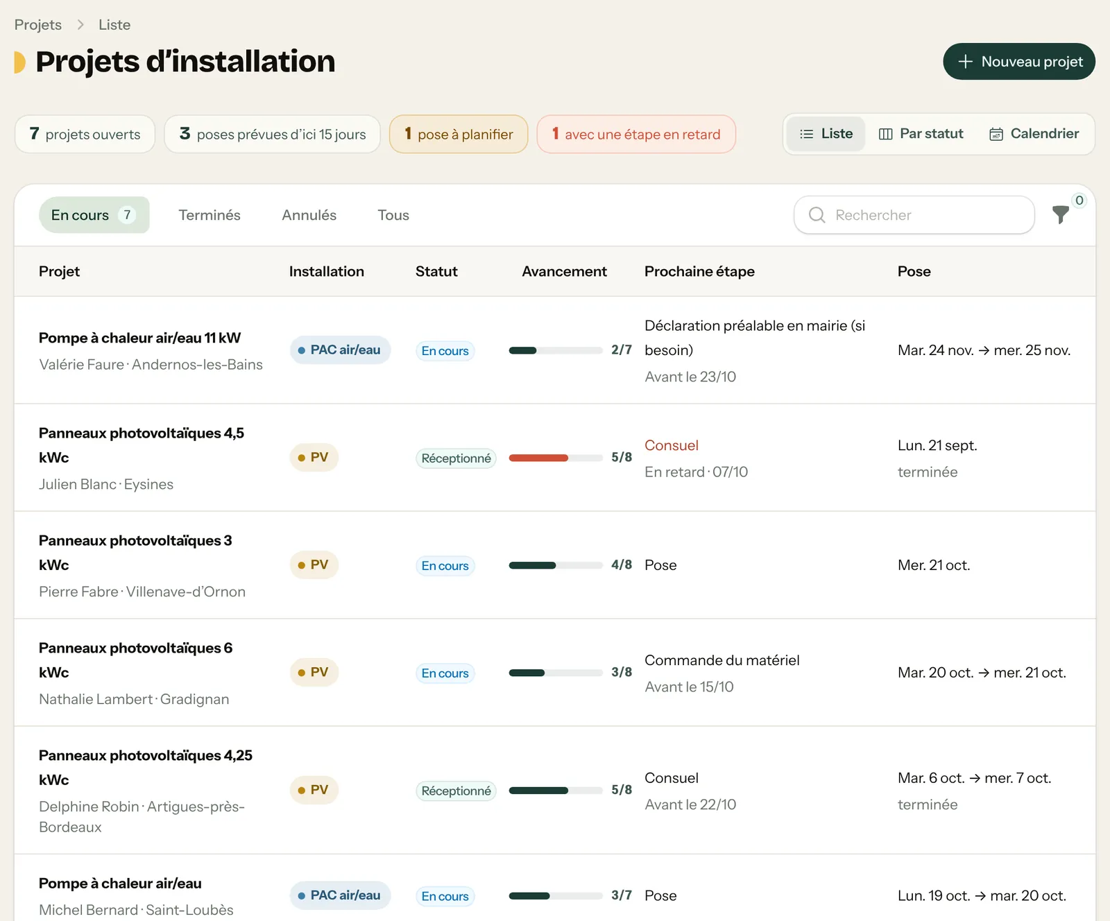
Task: Click the Pose column header
Action: 914,271
